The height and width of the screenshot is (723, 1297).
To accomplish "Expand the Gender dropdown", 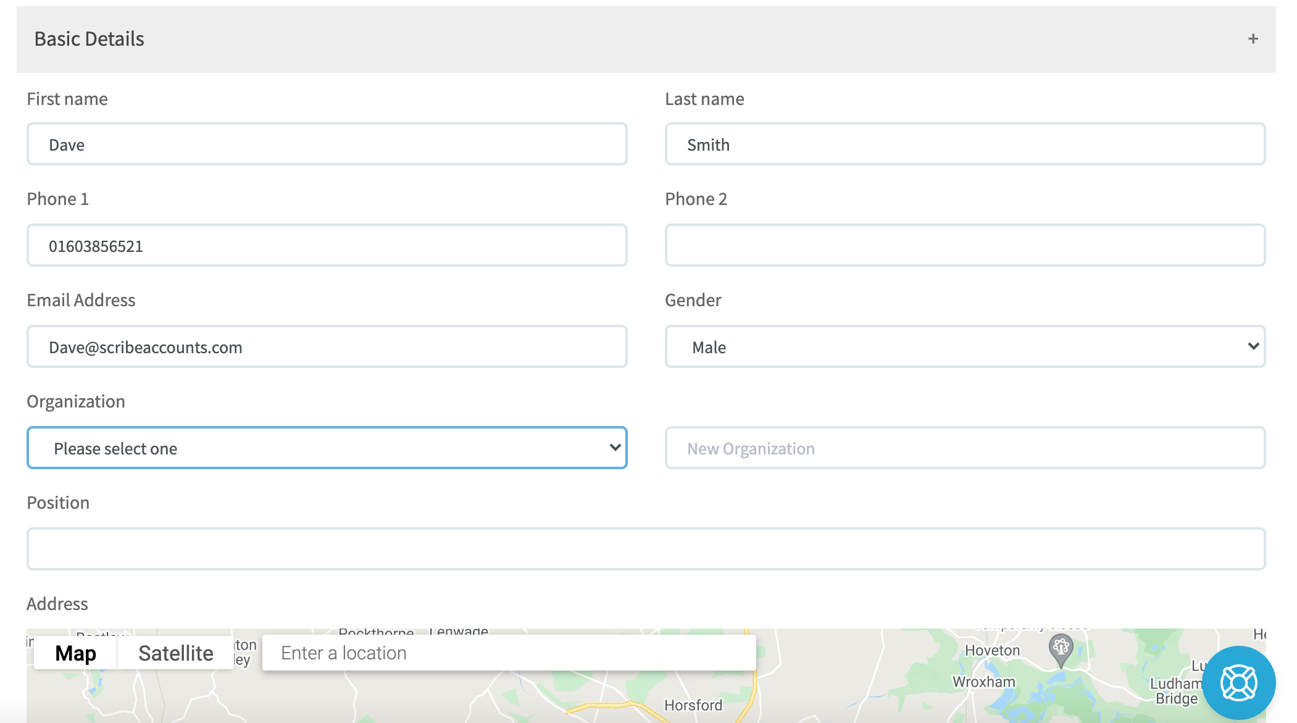I will tap(966, 346).
